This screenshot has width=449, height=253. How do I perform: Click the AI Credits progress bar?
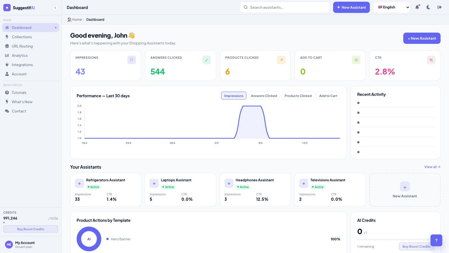396,240
